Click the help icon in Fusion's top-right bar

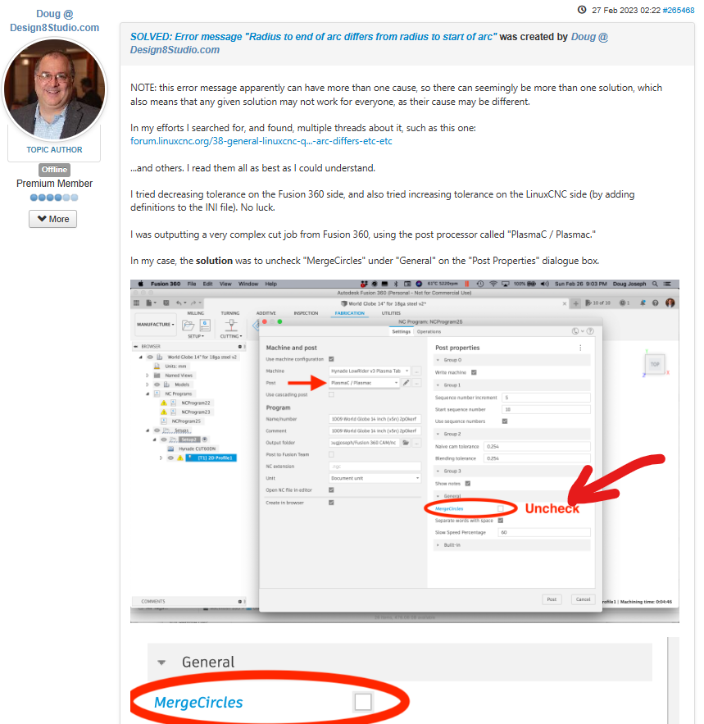click(x=655, y=303)
